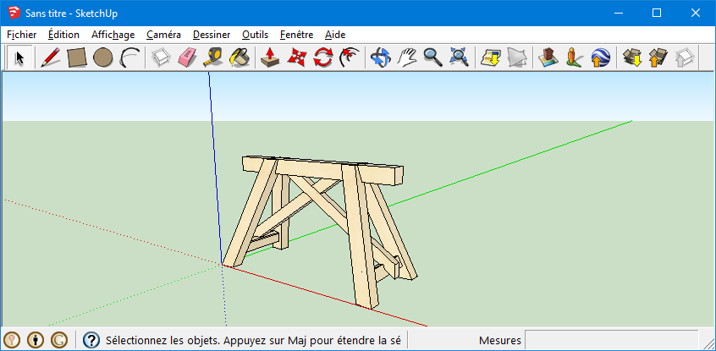Activate the Arc tool
This screenshot has height=351, width=716.
[x=129, y=58]
